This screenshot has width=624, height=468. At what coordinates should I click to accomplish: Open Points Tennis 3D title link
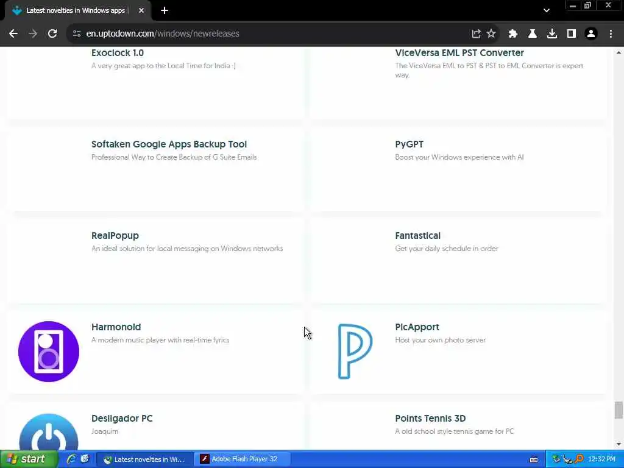click(x=430, y=418)
